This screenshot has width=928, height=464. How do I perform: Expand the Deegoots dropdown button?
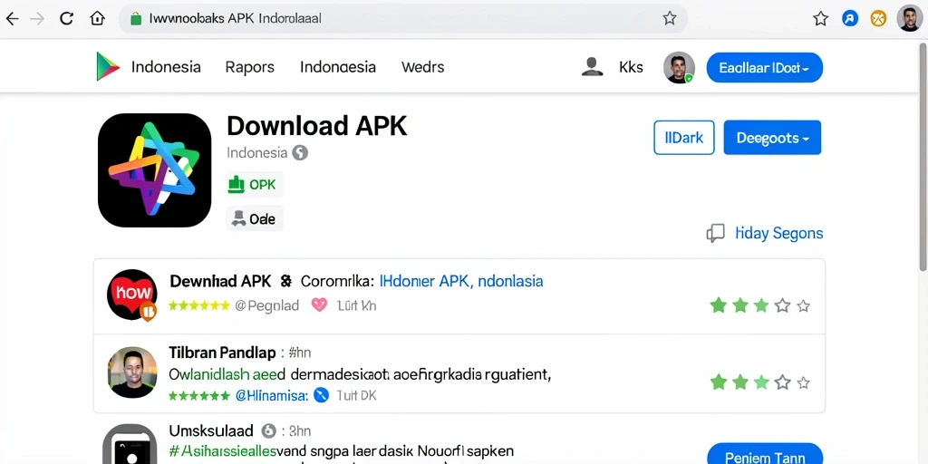click(772, 138)
